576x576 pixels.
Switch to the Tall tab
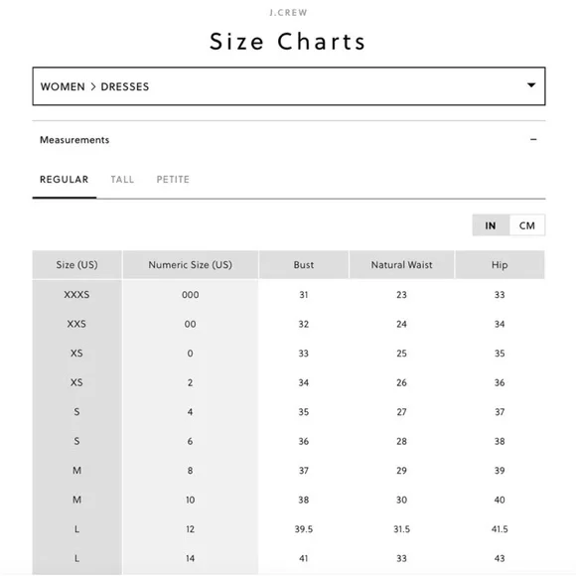[x=122, y=180]
